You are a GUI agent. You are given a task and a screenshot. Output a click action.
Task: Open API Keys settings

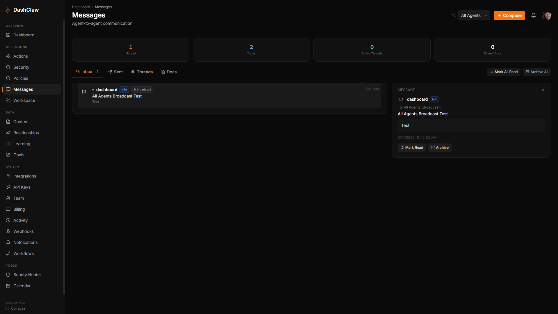point(22,187)
